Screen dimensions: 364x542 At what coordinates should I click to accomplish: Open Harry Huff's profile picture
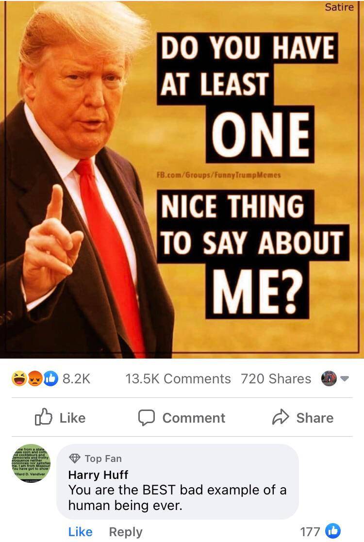31,463
